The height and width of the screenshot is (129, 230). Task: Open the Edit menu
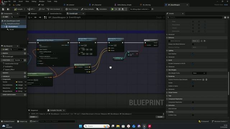pos(14,1)
